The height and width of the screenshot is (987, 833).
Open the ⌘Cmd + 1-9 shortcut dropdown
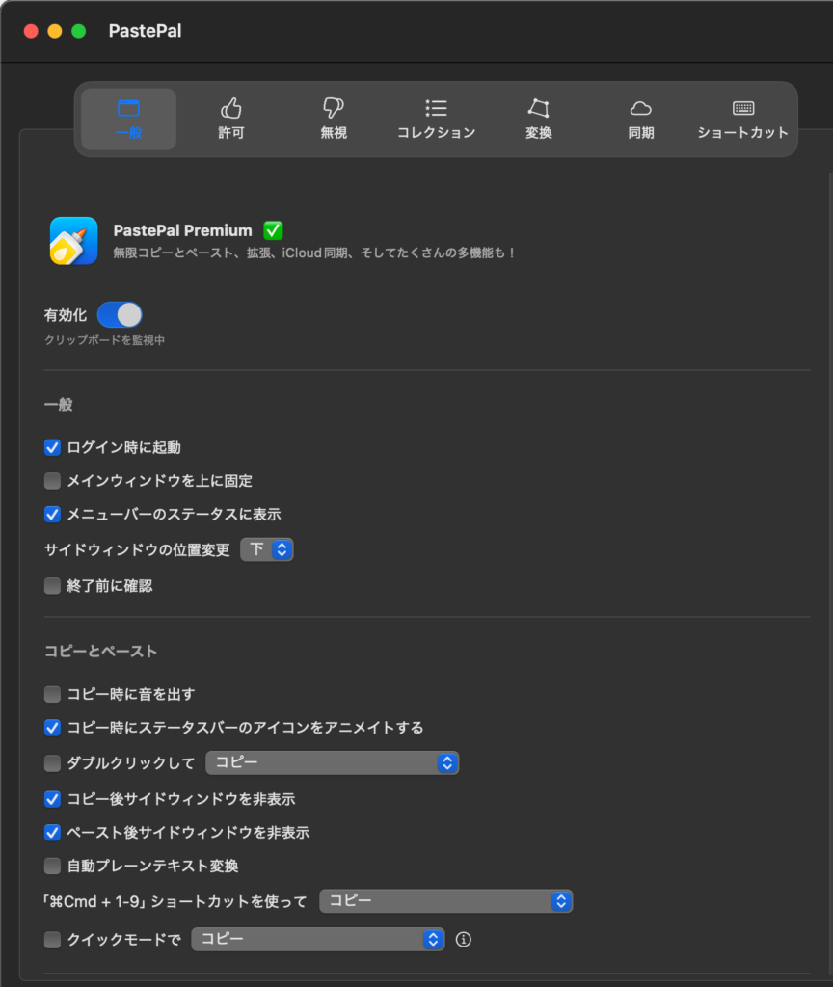(446, 901)
